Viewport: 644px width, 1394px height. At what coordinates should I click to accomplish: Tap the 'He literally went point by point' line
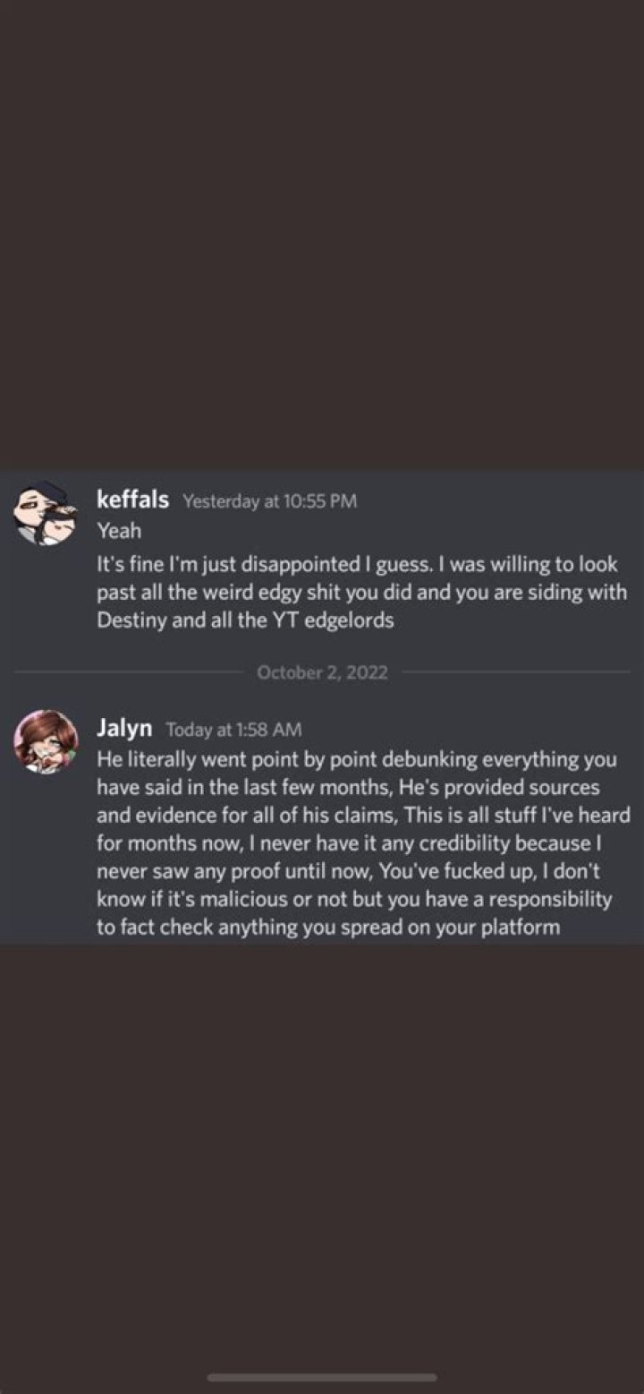357,760
